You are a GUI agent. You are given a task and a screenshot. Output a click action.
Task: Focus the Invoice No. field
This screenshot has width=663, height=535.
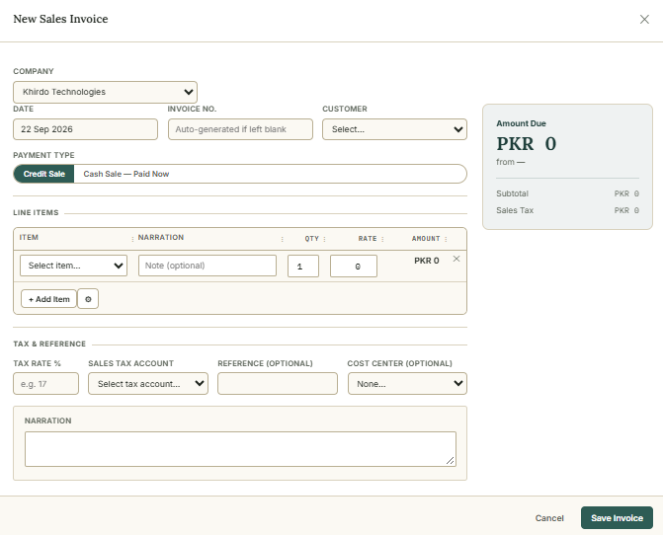pyautogui.click(x=240, y=129)
